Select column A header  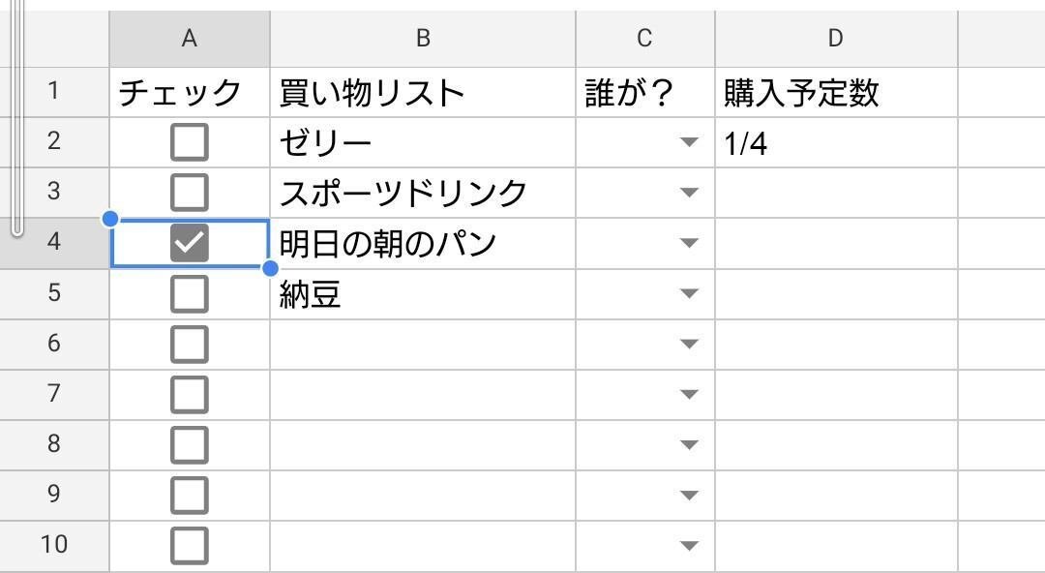click(x=190, y=39)
